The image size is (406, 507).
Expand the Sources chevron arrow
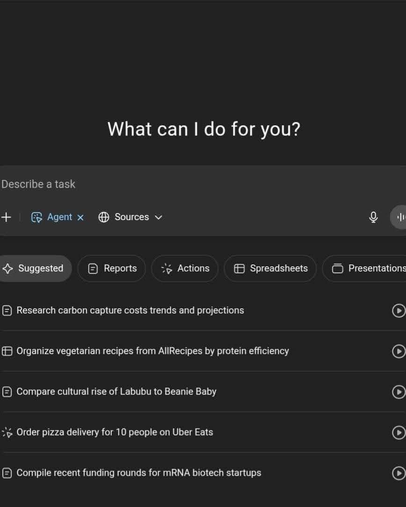158,217
